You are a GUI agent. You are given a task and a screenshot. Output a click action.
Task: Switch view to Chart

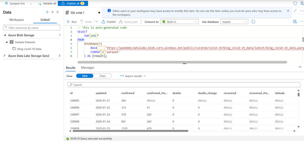pos(102,76)
